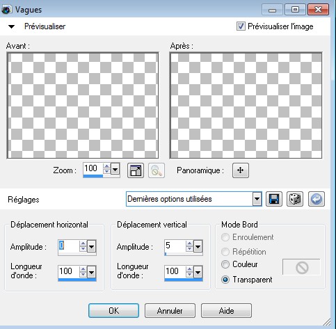This screenshot has width=336, height=329.
Task: Click the disabled color swatch in Mode Bord
Action: click(x=301, y=268)
